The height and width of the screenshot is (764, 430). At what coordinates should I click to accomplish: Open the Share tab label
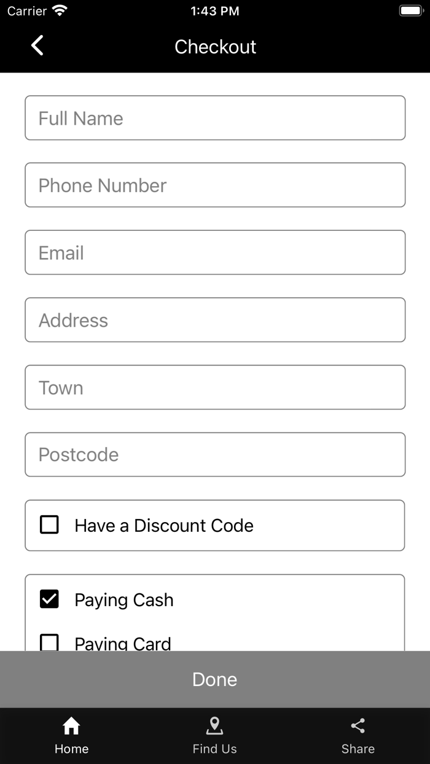[358, 749]
